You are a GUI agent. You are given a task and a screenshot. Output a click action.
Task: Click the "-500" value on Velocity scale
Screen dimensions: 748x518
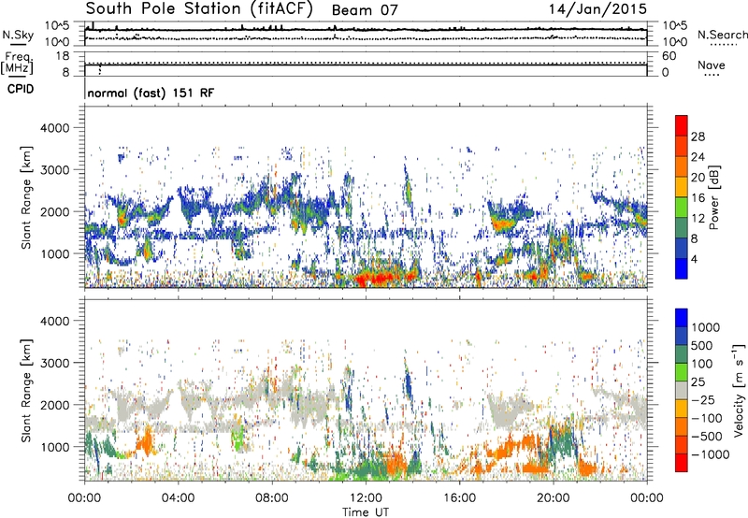[x=707, y=436]
